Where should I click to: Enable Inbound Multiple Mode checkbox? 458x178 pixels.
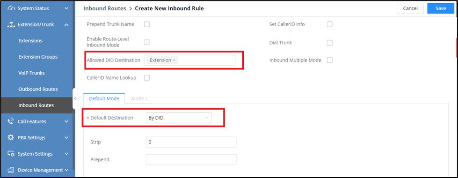tap(330, 60)
